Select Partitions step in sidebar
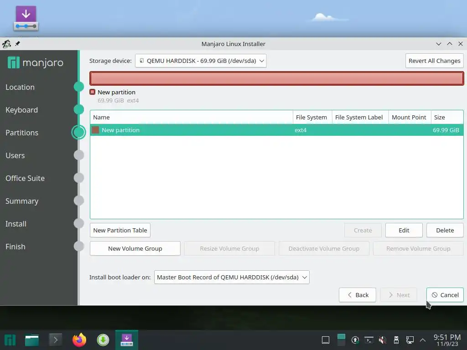 tap(22, 133)
